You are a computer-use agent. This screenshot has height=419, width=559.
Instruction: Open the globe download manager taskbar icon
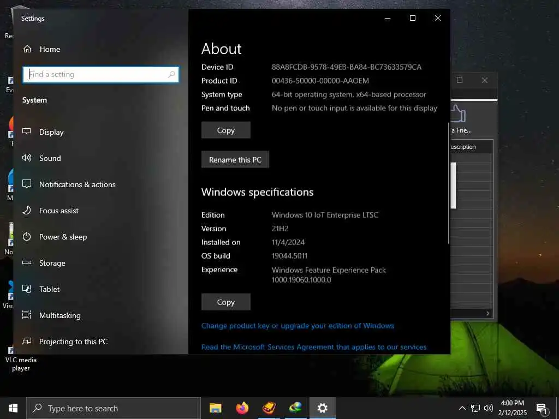(x=295, y=408)
